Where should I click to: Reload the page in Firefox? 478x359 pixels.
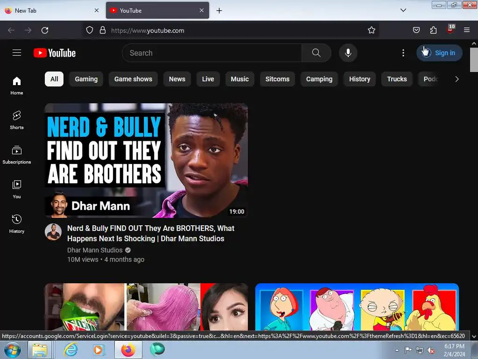click(45, 30)
